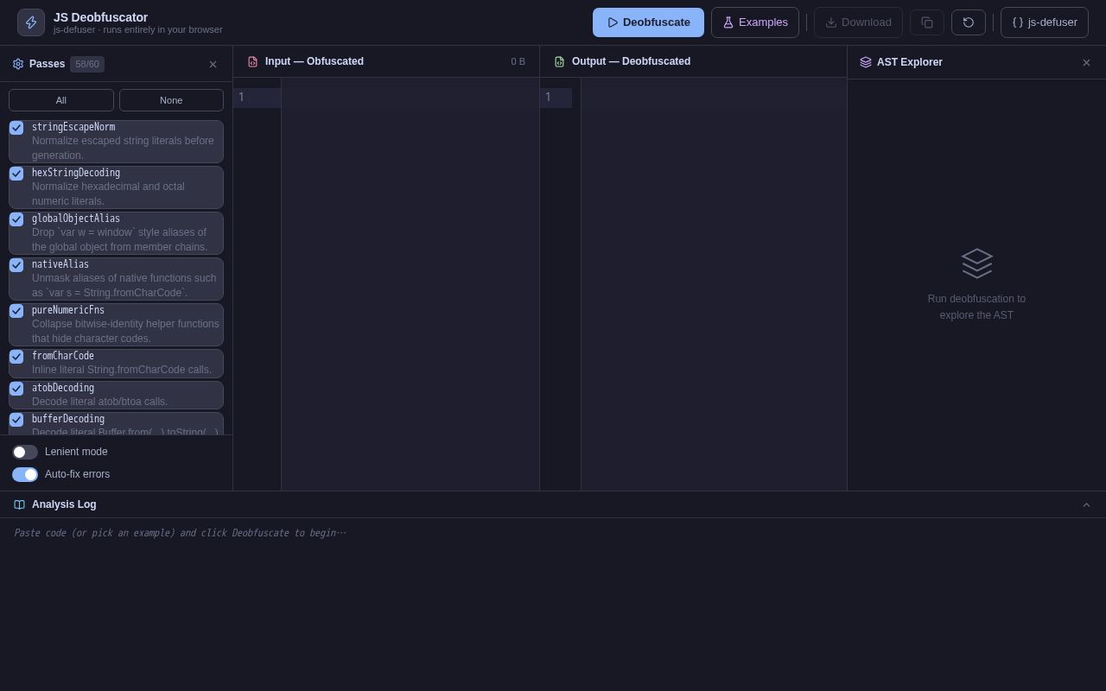Select All passes
Screen dimensions: 1106x691
[x=61, y=100]
